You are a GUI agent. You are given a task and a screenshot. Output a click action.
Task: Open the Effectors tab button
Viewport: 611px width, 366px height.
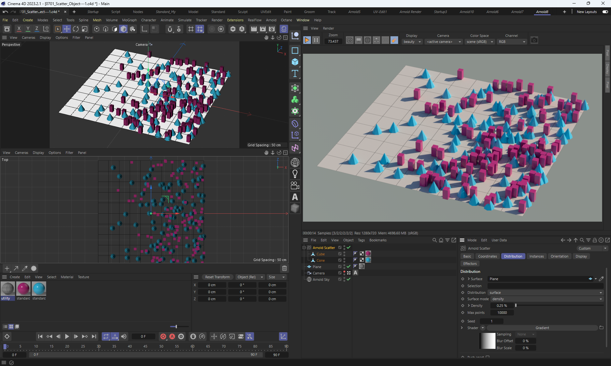[470, 264]
